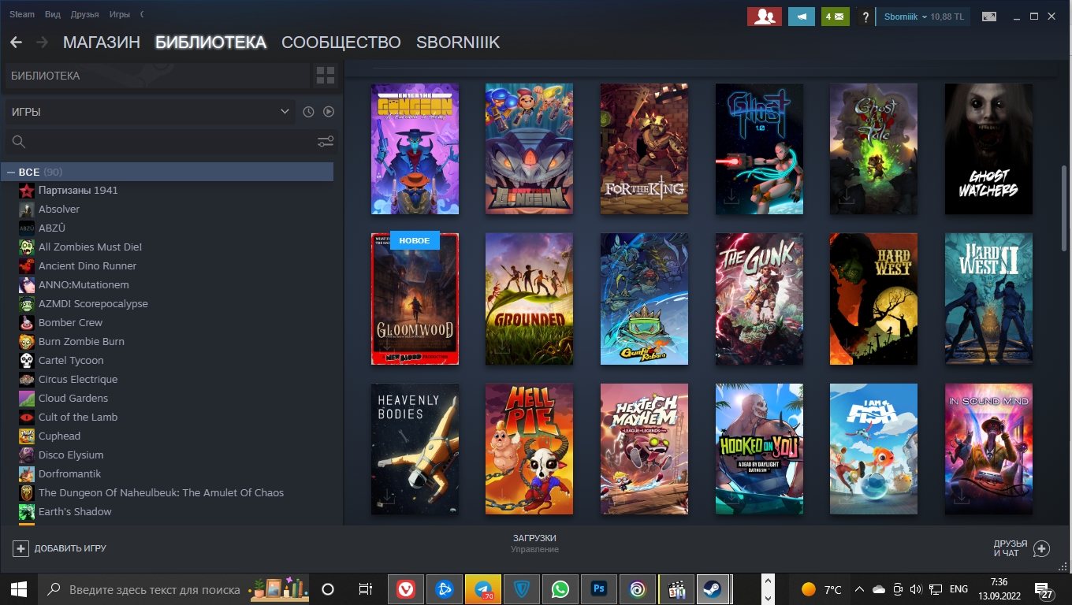Screen dimensions: 1072x605
Task: Go back with the left arrow
Action: pos(16,43)
